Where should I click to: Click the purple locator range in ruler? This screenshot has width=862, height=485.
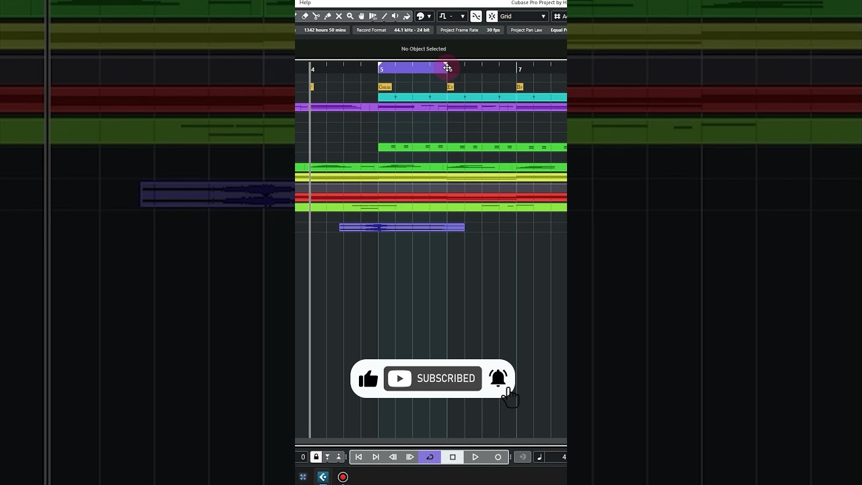(x=412, y=67)
